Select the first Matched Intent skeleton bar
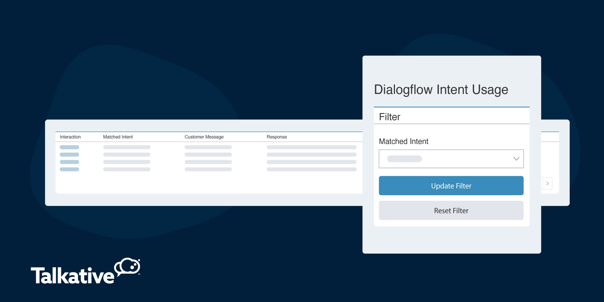 click(x=127, y=147)
